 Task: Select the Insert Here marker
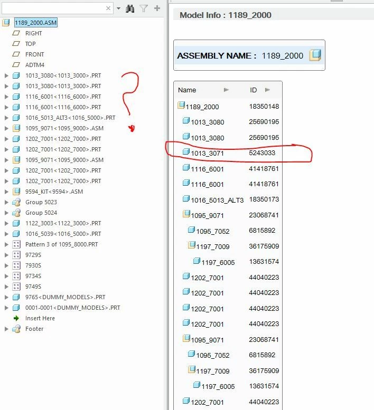[x=40, y=318]
